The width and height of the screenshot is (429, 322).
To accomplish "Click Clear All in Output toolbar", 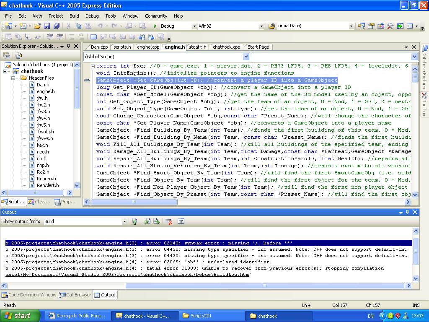I will (x=169, y=221).
